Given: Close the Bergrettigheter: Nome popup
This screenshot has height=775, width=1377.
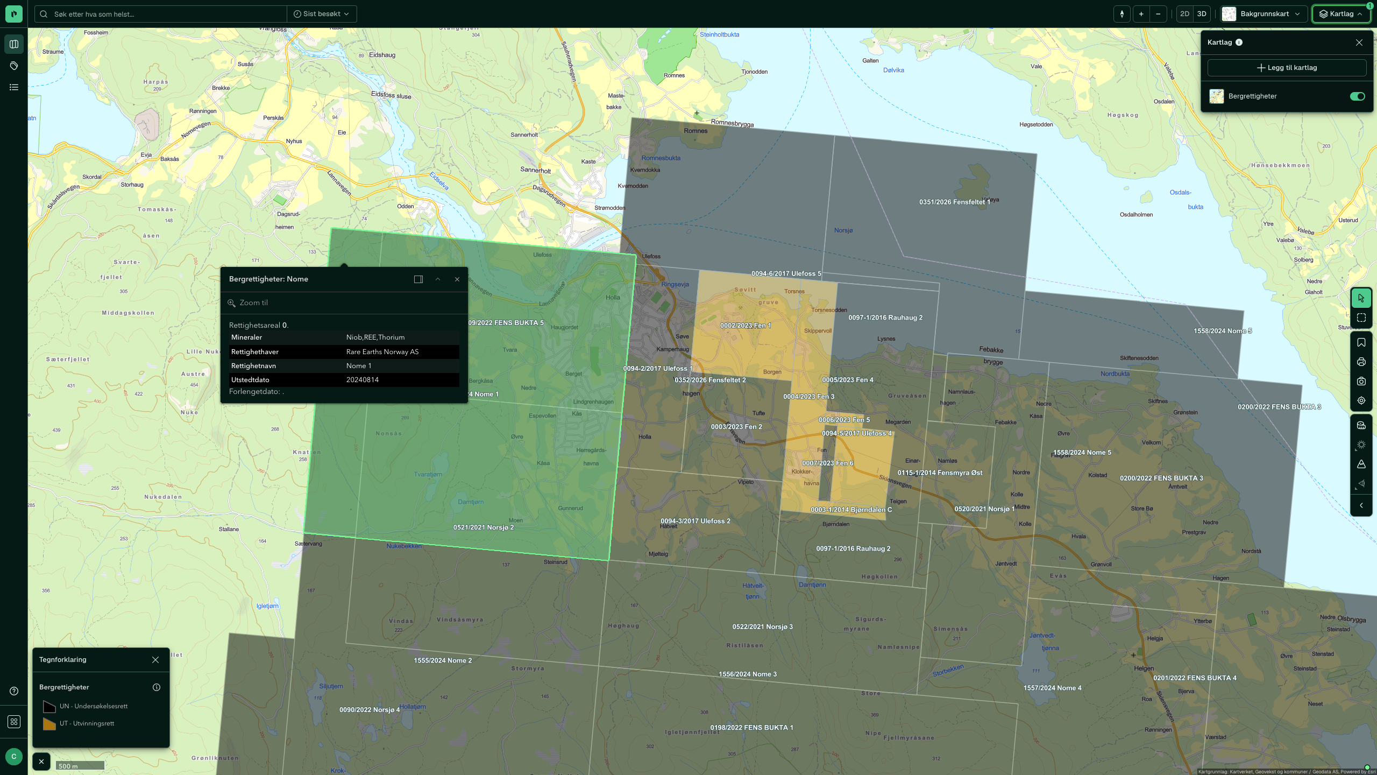Looking at the screenshot, I should [x=457, y=279].
